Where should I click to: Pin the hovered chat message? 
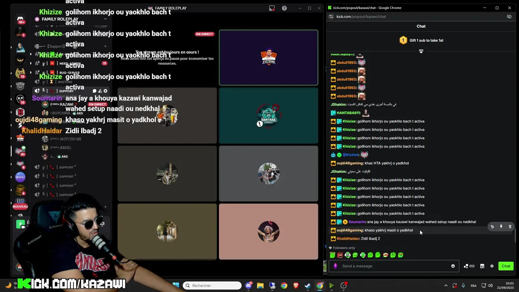pos(501,227)
